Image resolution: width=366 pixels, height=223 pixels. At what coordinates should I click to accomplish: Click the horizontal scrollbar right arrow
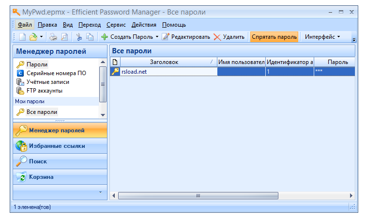[x=351, y=196]
